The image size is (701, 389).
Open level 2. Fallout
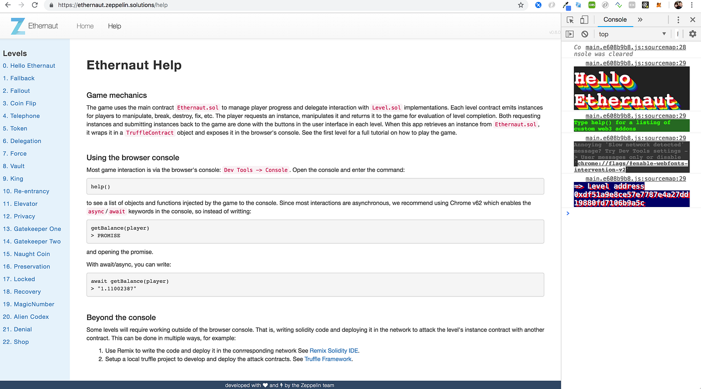pyautogui.click(x=17, y=91)
